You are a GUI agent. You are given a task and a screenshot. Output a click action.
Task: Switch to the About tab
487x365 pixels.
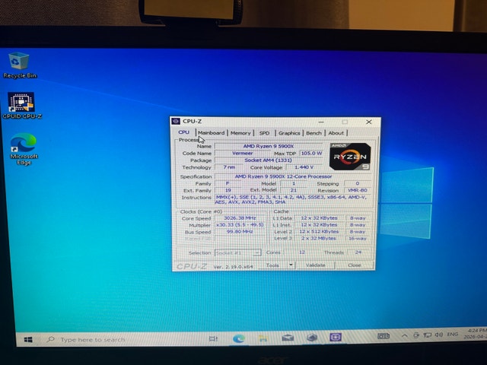(336, 133)
